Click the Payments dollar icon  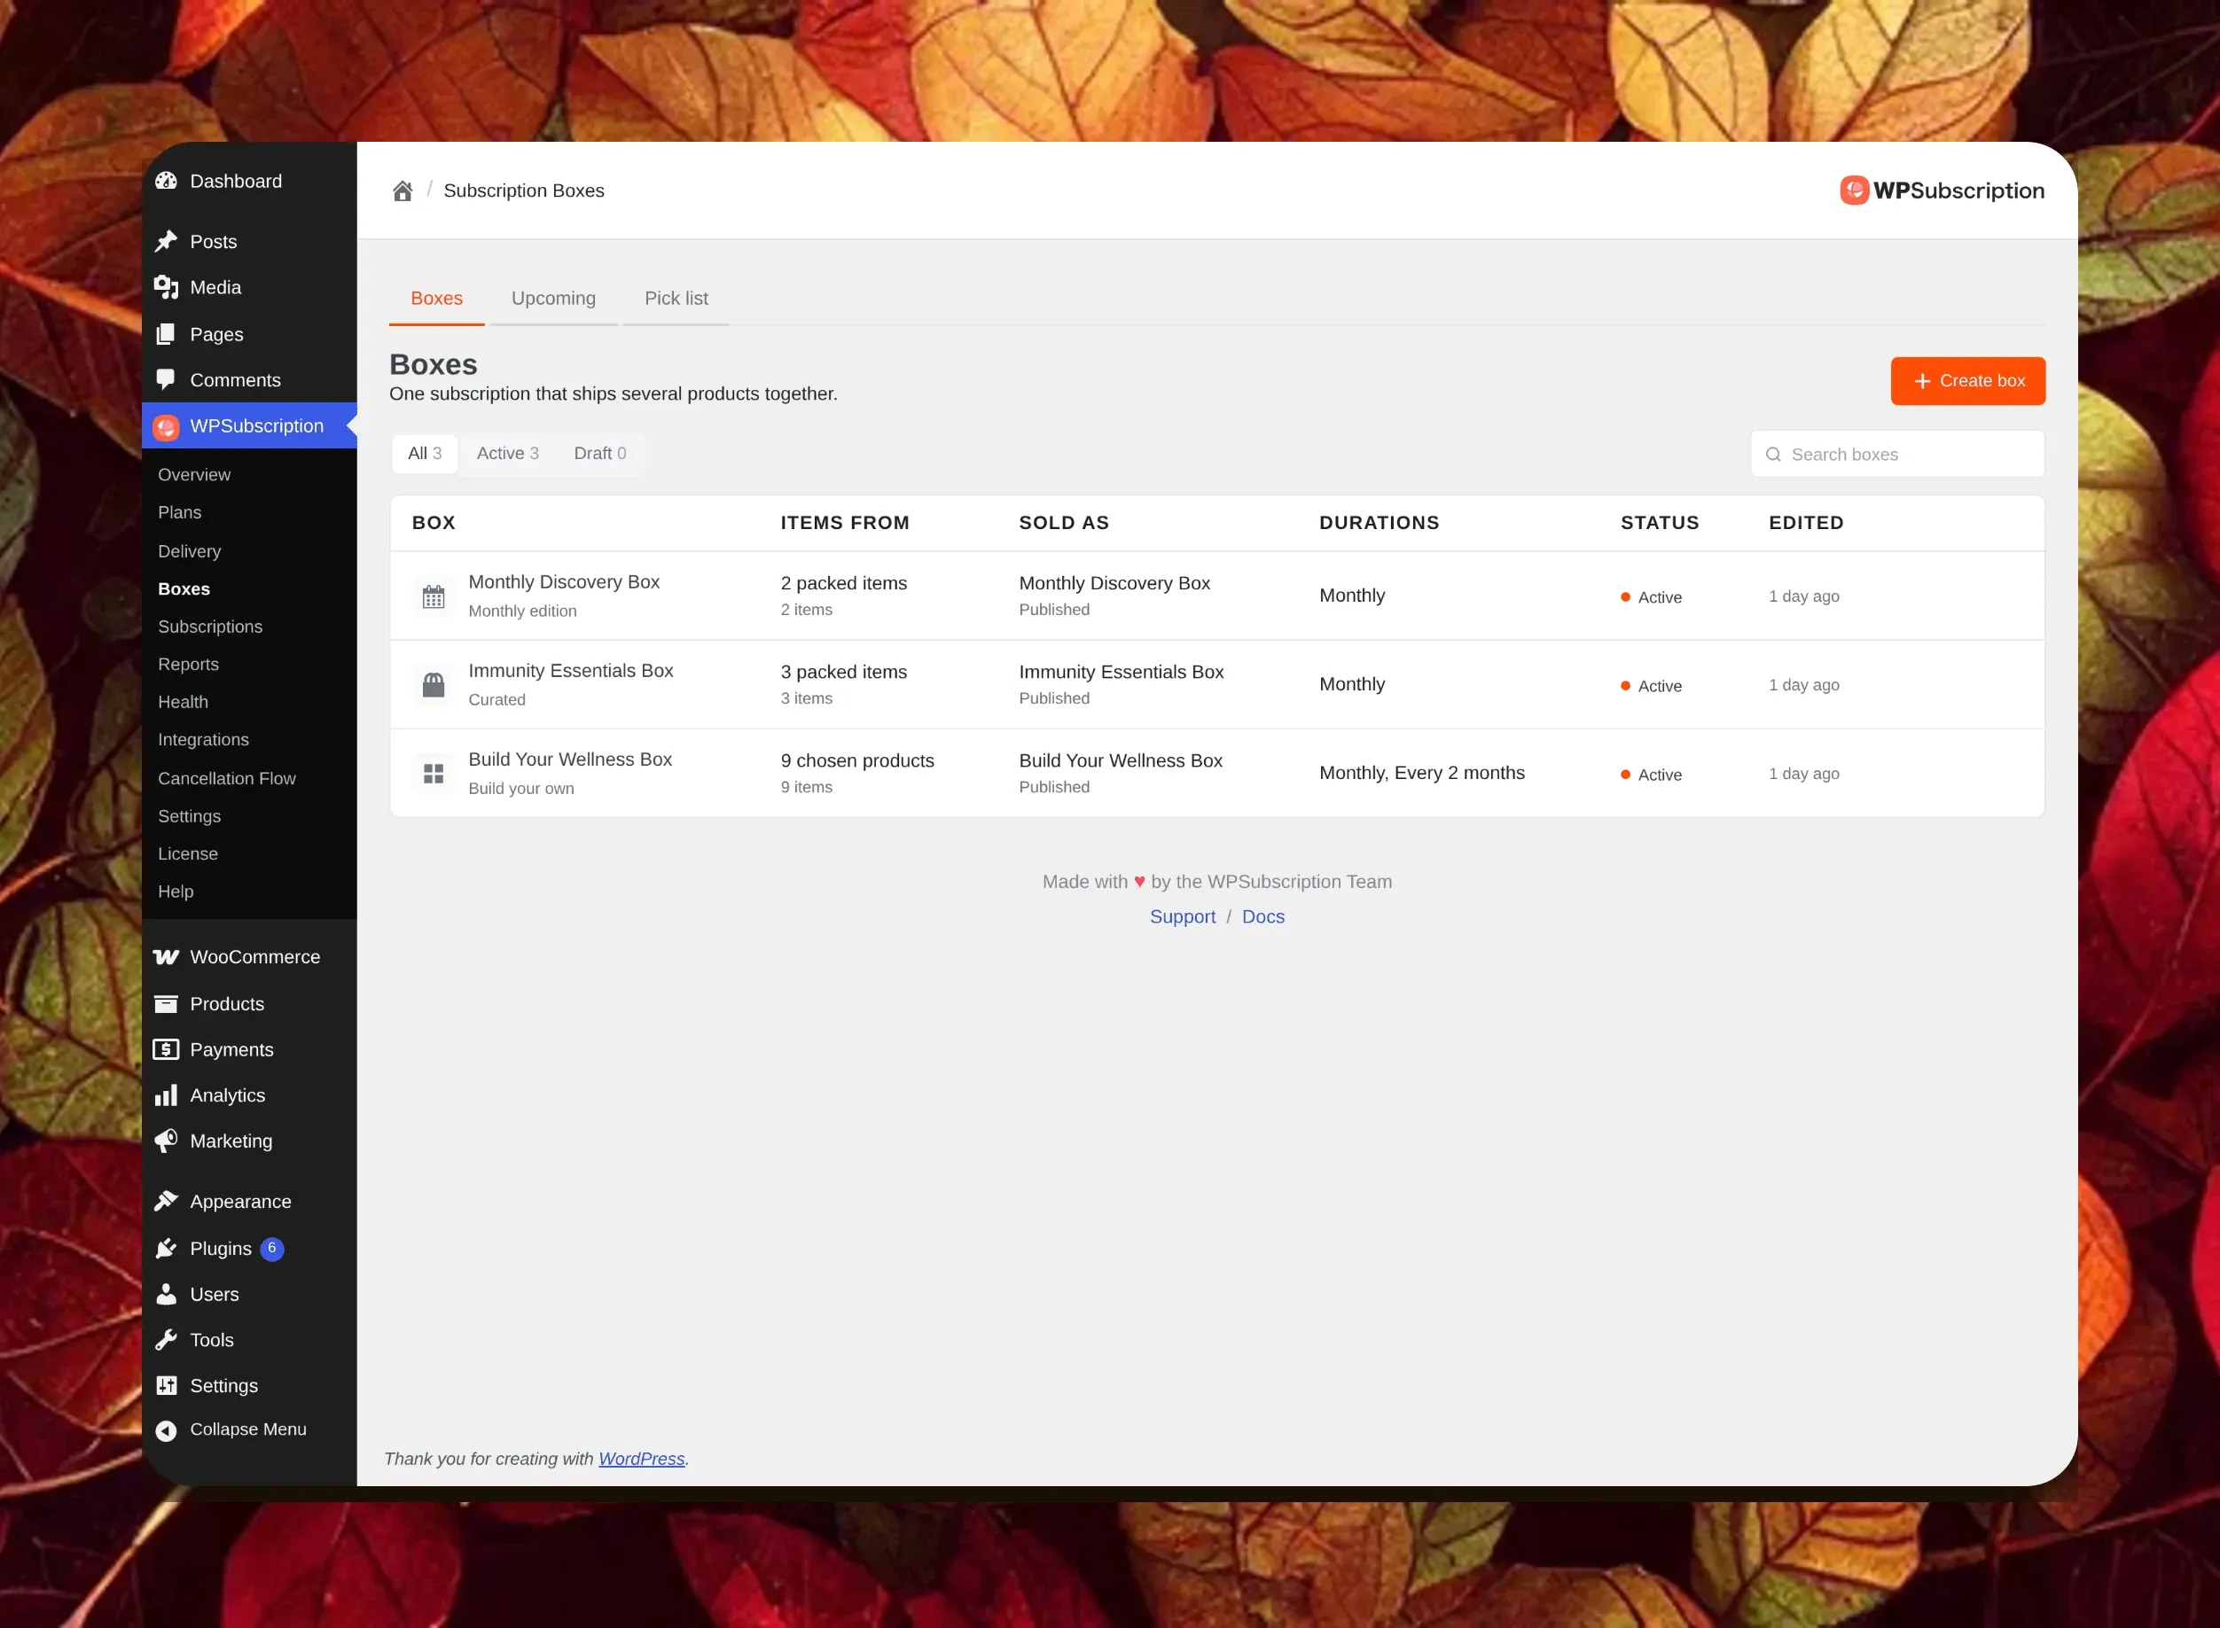point(166,1049)
